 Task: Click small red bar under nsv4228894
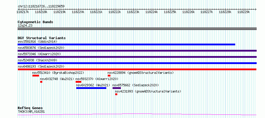(x=109, y=76)
